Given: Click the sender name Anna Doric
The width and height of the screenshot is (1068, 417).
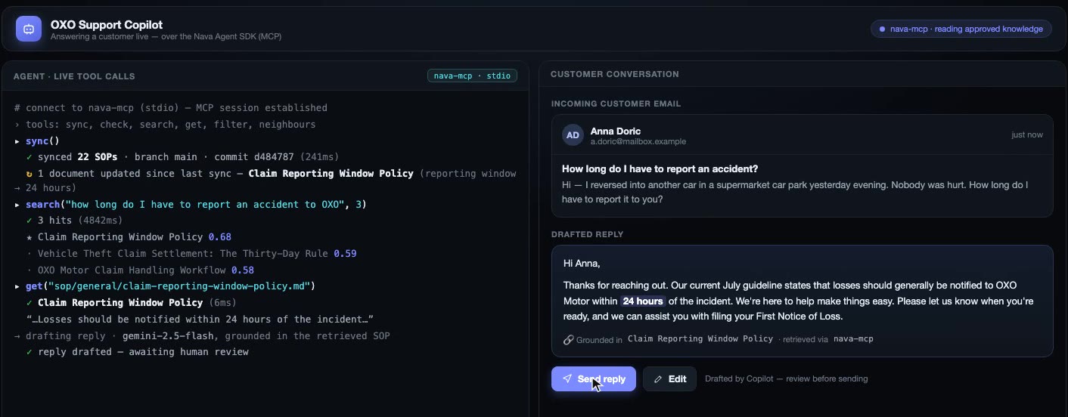Looking at the screenshot, I should (616, 131).
